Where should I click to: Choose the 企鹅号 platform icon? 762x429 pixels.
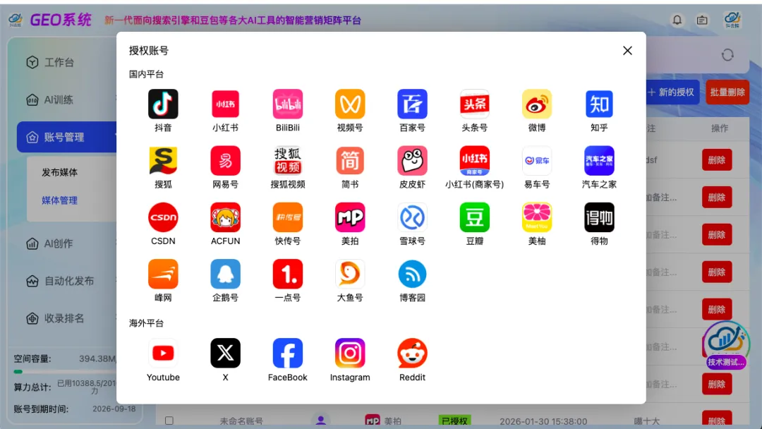coord(225,274)
